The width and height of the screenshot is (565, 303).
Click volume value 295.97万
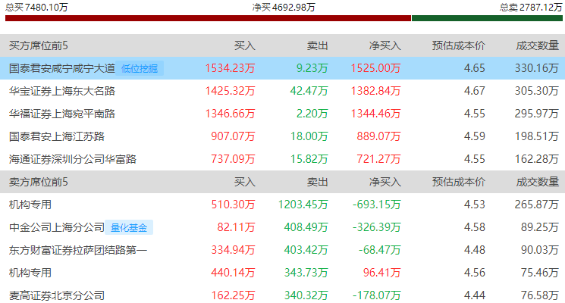(536, 114)
